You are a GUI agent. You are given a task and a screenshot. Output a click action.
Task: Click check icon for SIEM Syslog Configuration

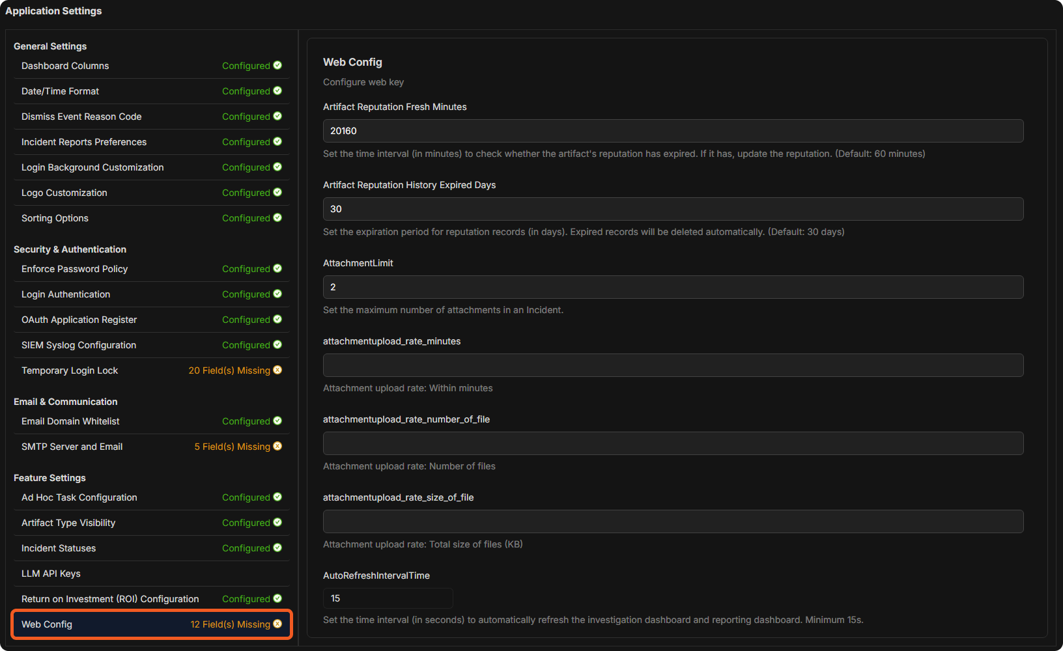coord(277,344)
